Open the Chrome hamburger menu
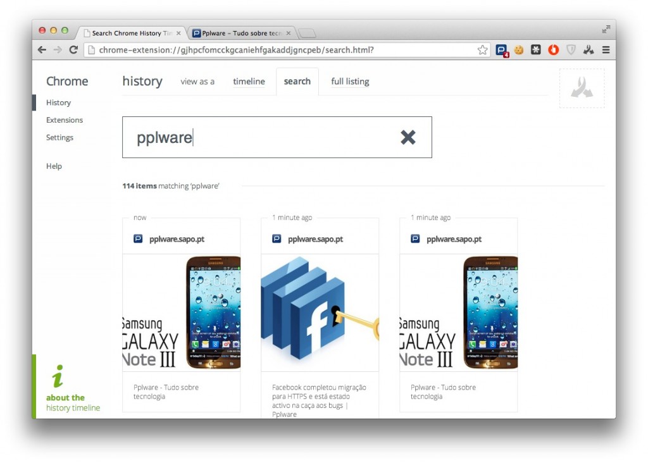 point(606,50)
